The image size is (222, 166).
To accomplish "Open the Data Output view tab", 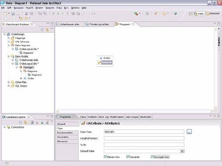I will click(x=132, y=117).
